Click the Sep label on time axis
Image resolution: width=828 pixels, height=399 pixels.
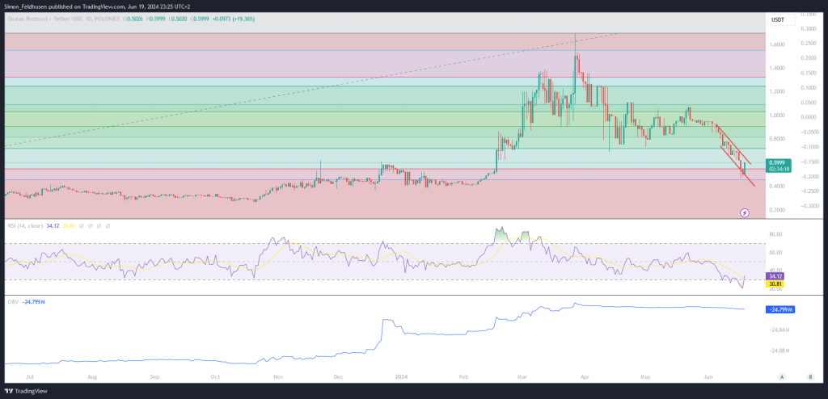154,377
